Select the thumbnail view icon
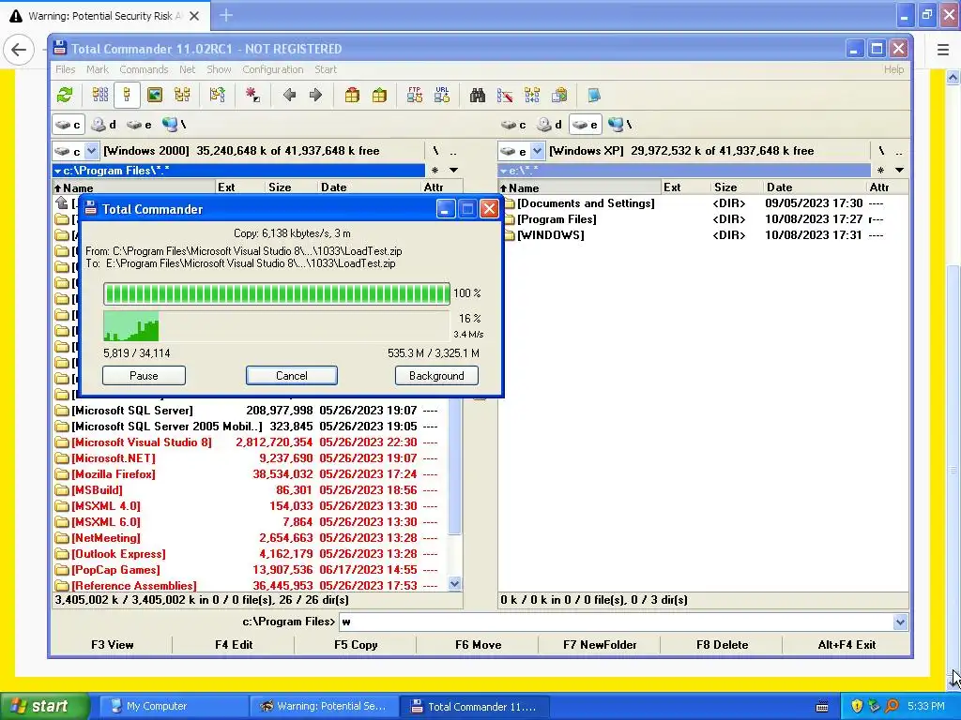961x720 pixels. click(x=155, y=95)
